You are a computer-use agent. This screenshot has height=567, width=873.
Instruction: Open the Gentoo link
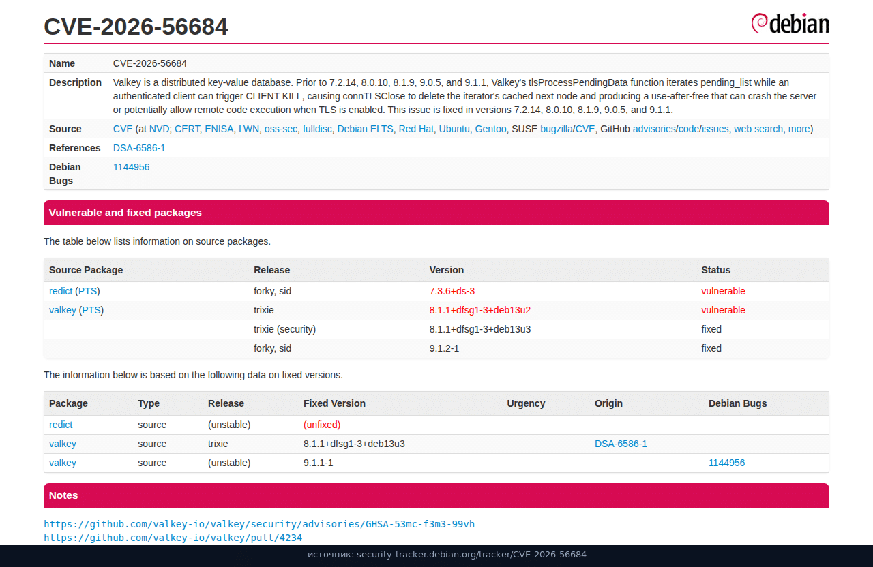[491, 129]
